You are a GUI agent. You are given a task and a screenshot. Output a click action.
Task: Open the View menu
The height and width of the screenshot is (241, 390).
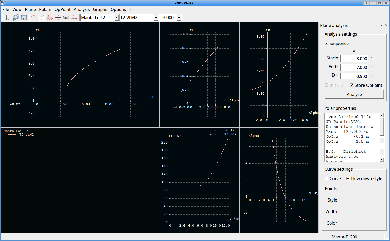(x=17, y=9)
